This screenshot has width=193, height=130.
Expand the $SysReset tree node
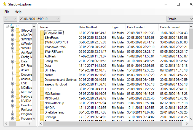tap(12, 35)
